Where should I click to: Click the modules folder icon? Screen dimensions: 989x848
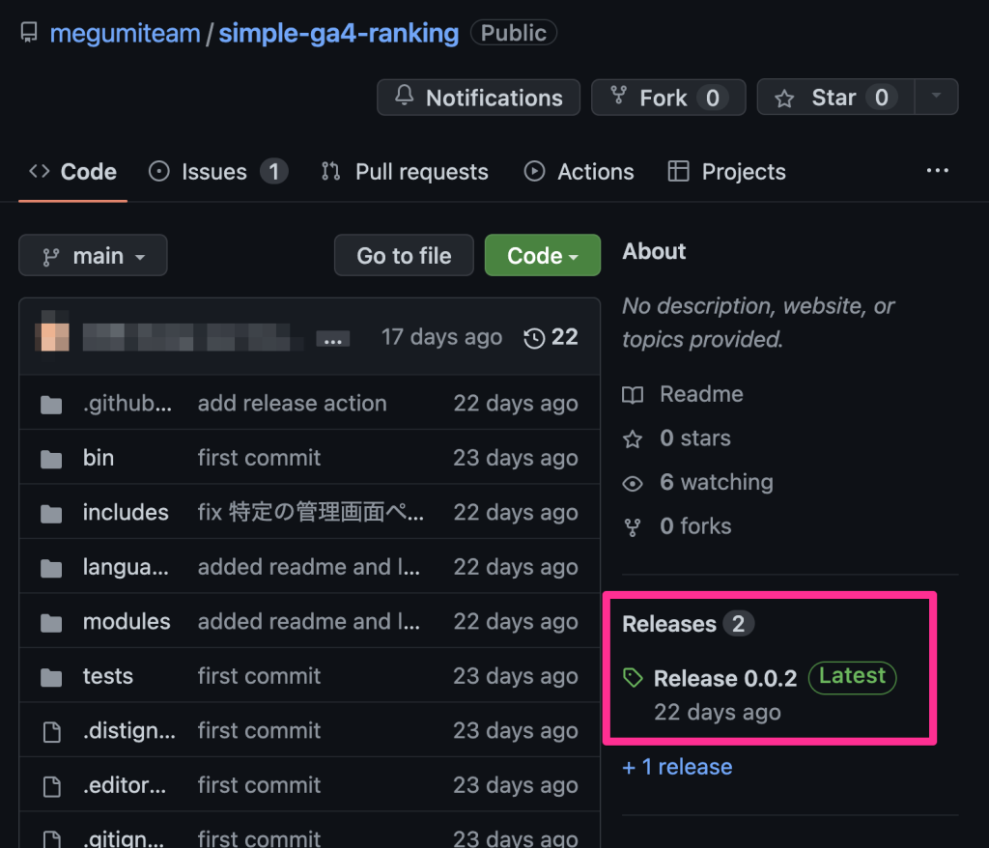[51, 623]
